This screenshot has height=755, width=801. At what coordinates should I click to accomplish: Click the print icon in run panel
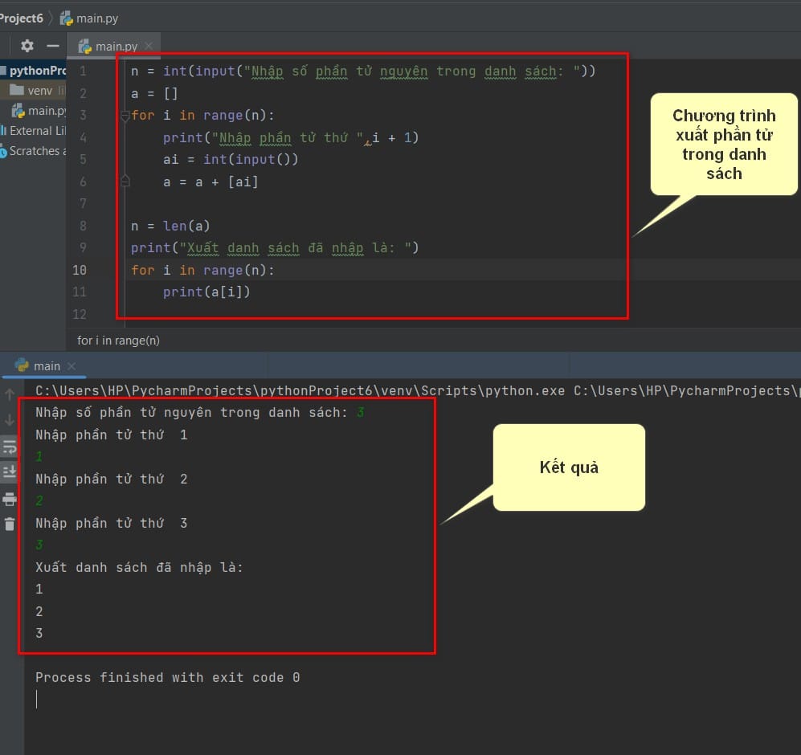(x=10, y=499)
